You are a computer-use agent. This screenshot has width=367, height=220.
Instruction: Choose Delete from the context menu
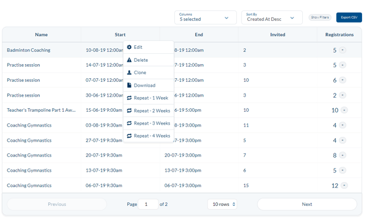[x=149, y=60]
